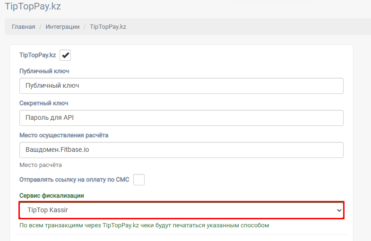Viewport: 371px width, 241px height.
Task: Open Интеграции breadcrumb link
Action: click(x=62, y=27)
